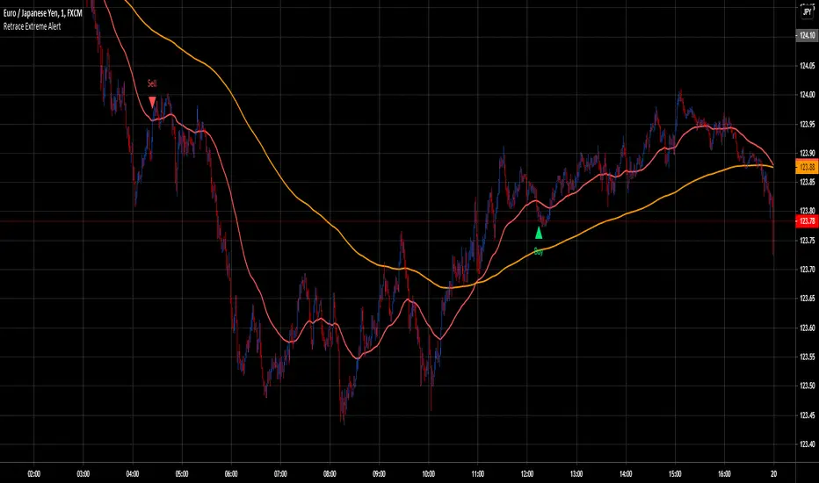
Task: Click the red 123.78 current price label
Action: point(807,221)
